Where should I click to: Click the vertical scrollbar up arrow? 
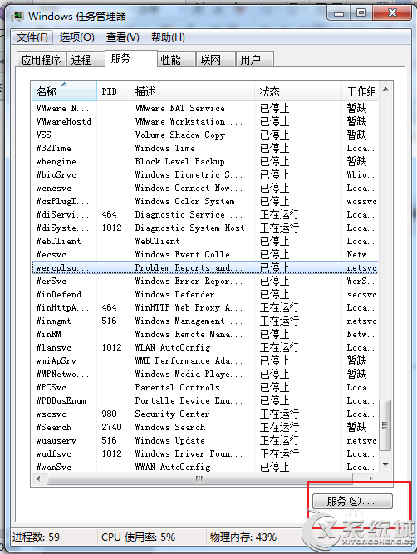pyautogui.click(x=385, y=89)
